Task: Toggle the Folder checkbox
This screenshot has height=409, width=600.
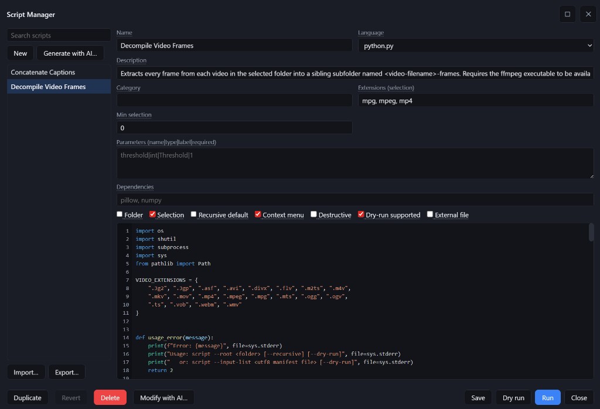Action: (120, 214)
